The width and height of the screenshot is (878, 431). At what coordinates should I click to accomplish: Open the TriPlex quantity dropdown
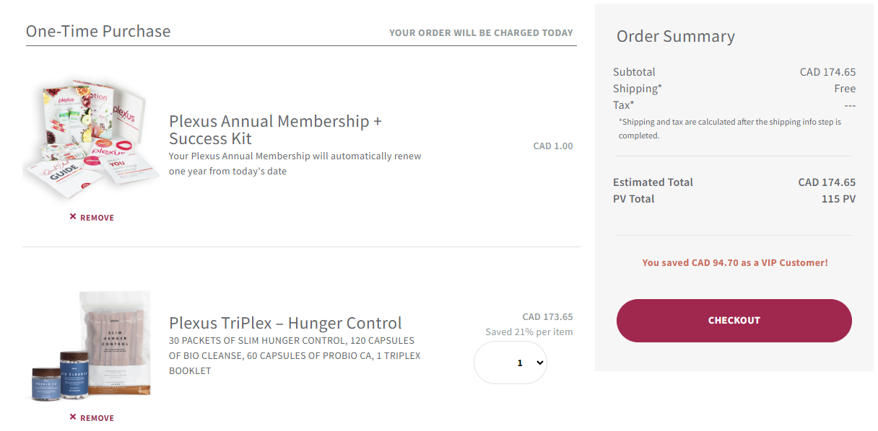[x=510, y=363]
